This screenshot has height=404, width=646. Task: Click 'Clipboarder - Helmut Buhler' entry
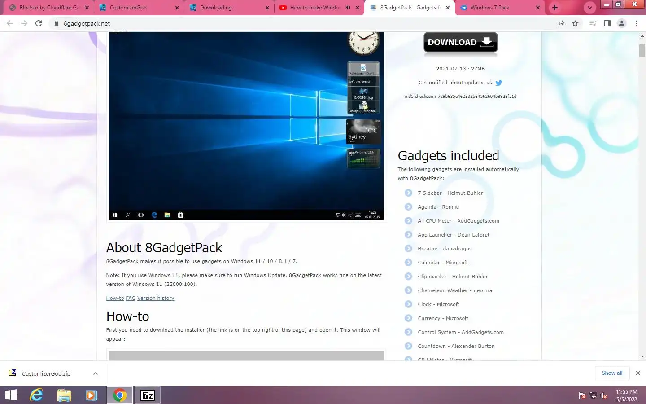click(x=453, y=277)
